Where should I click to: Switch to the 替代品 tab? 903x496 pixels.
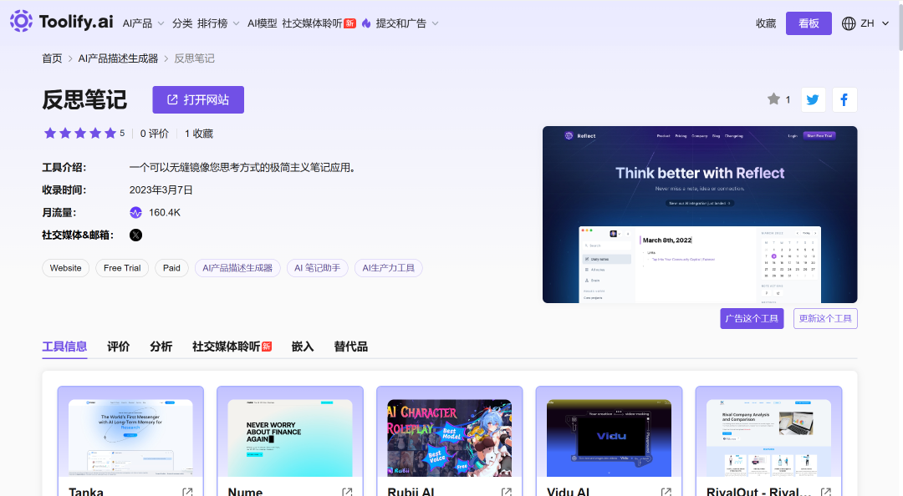(350, 347)
